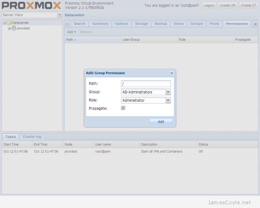Toggle the Propagate checkbox
Screen dimensions: 260x208
[x=123, y=108]
